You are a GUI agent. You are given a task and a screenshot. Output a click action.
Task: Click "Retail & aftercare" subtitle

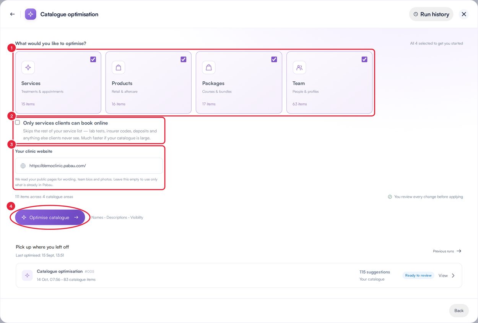tap(125, 92)
